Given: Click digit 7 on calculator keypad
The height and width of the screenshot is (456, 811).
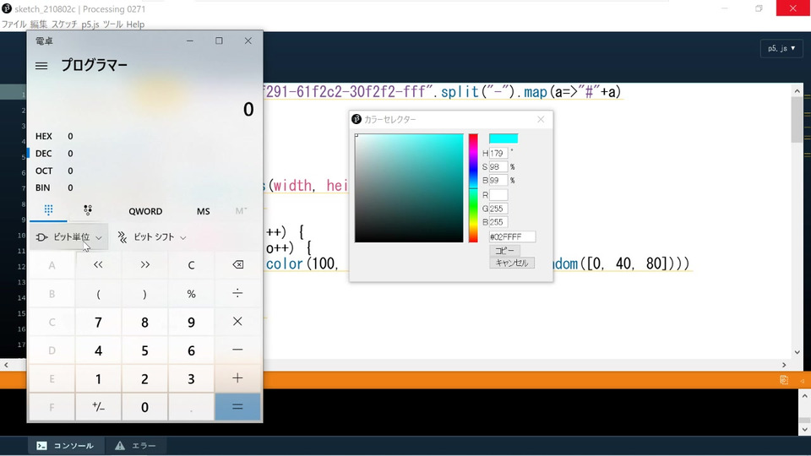Looking at the screenshot, I should tap(98, 322).
